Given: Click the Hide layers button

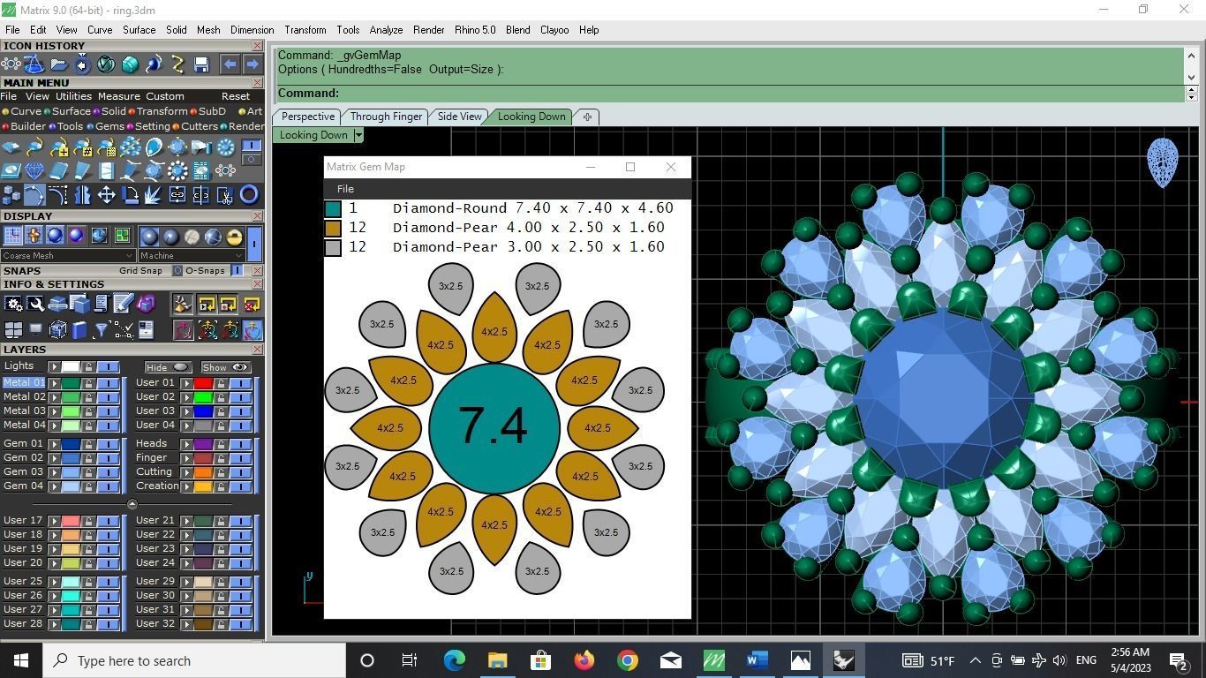Looking at the screenshot, I should pyautogui.click(x=168, y=367).
